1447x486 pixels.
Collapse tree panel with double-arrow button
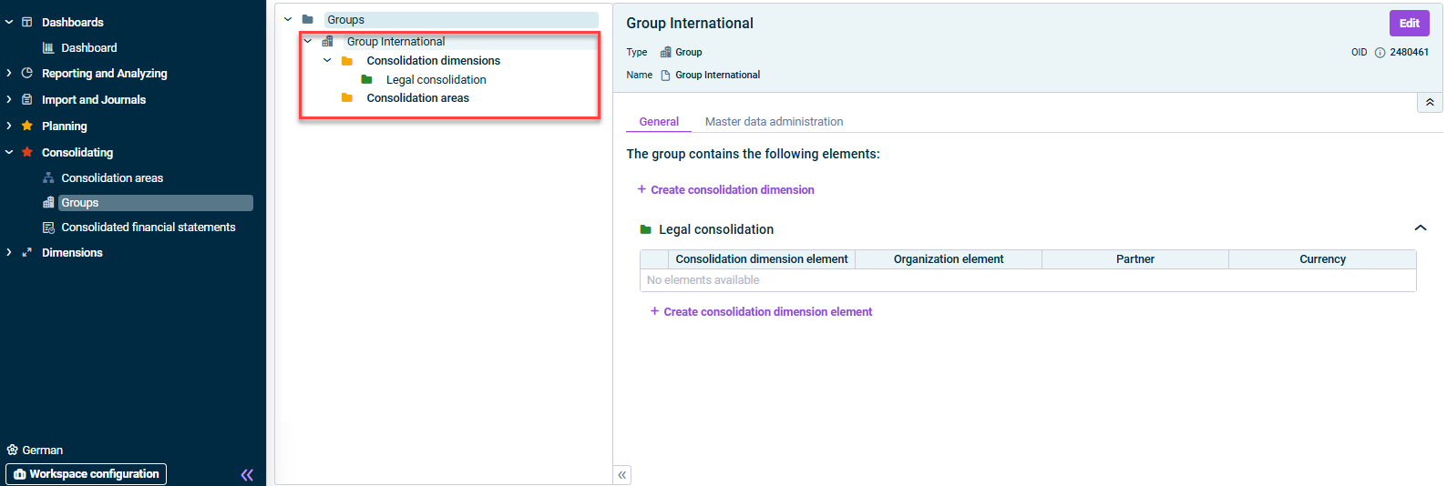click(622, 475)
